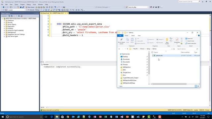
Task: Click the Explorer Back arrow
Action: [119, 49]
